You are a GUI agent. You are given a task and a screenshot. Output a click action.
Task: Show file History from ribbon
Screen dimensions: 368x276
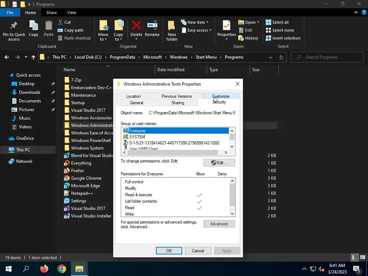pyautogui.click(x=248, y=38)
